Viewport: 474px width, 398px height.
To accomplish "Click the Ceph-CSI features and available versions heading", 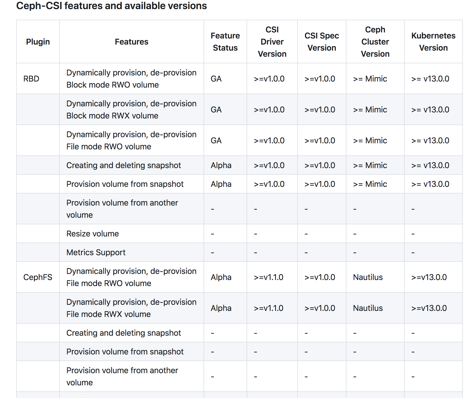I will click(x=111, y=6).
